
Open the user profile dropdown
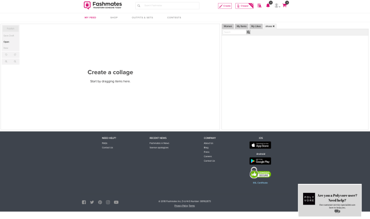coord(277,5)
